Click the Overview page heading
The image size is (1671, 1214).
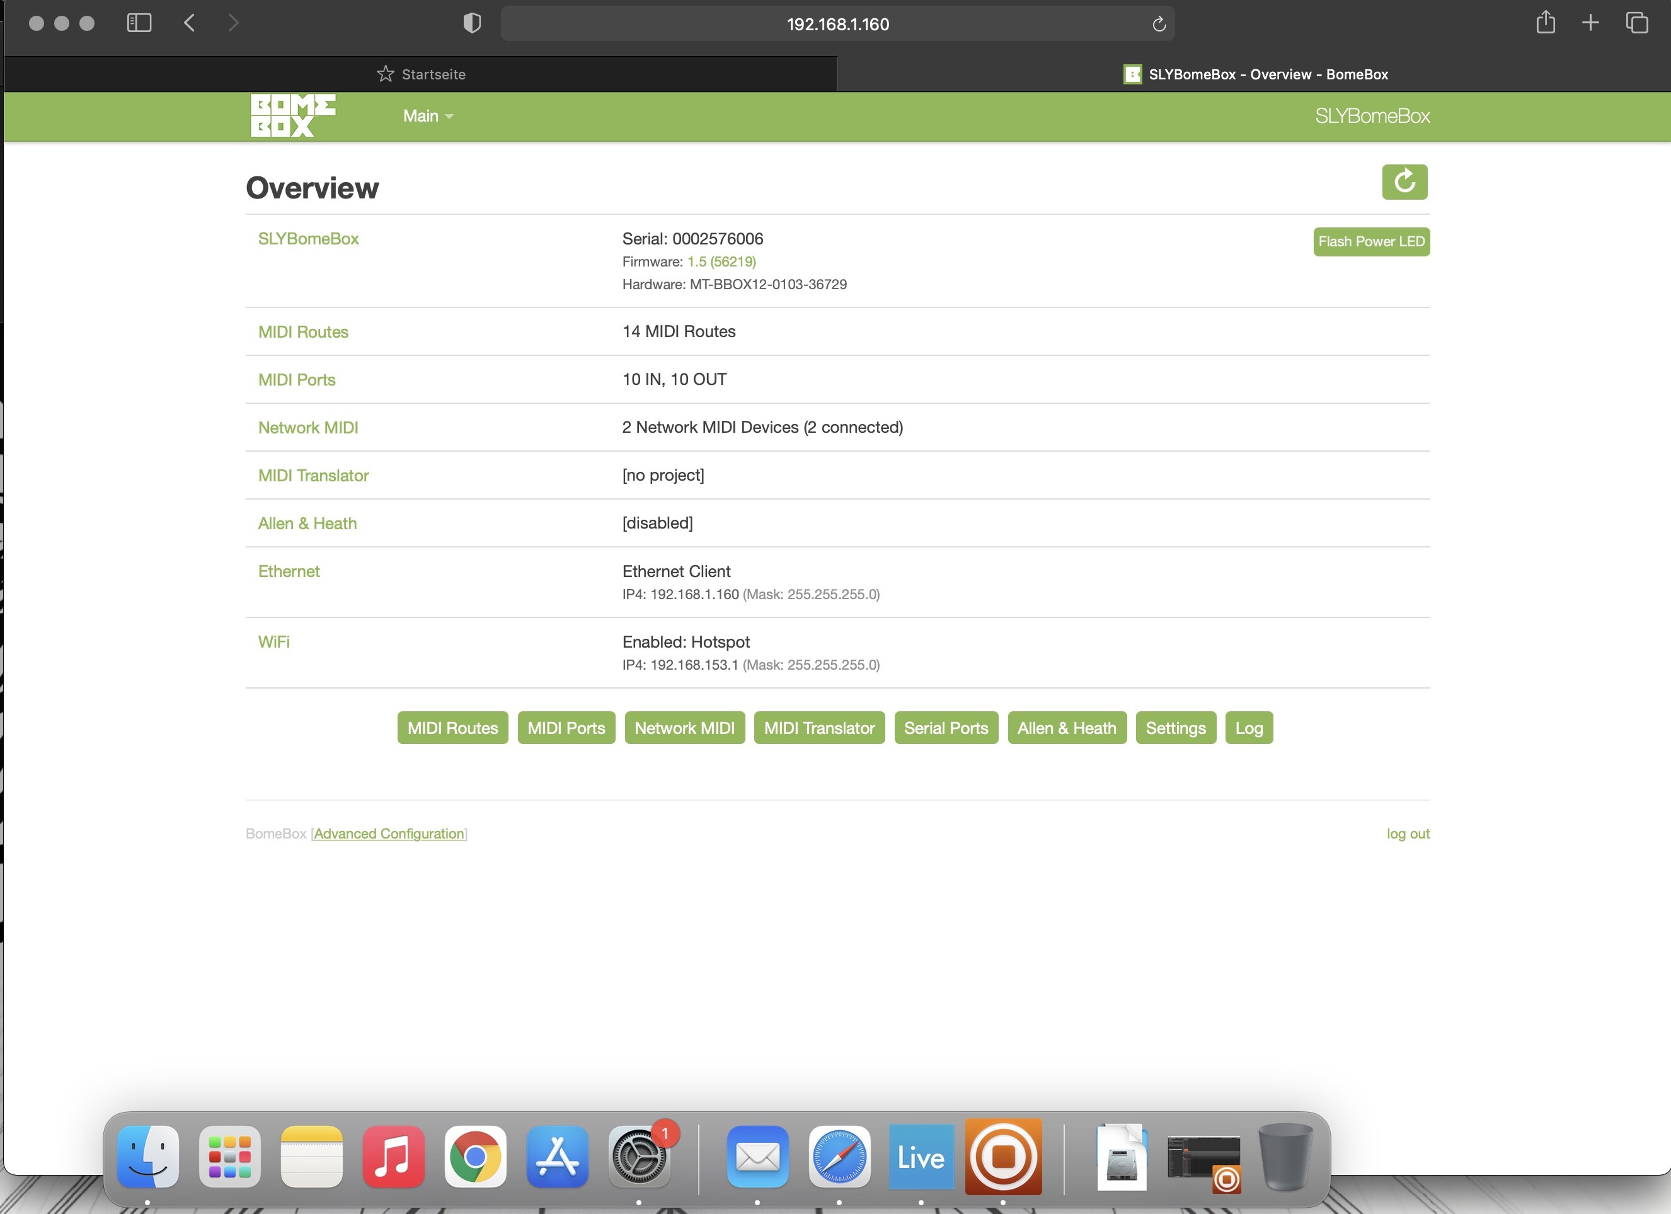(x=312, y=188)
